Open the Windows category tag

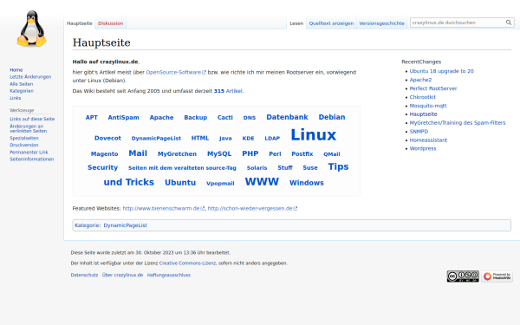[x=307, y=183]
